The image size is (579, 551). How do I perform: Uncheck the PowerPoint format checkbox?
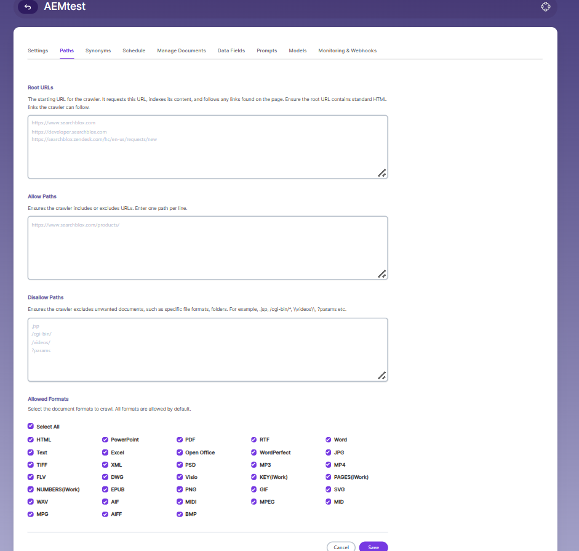click(x=105, y=440)
